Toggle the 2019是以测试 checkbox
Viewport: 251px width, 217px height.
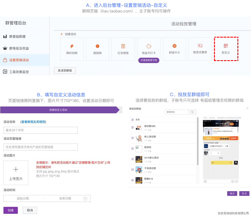132,159
